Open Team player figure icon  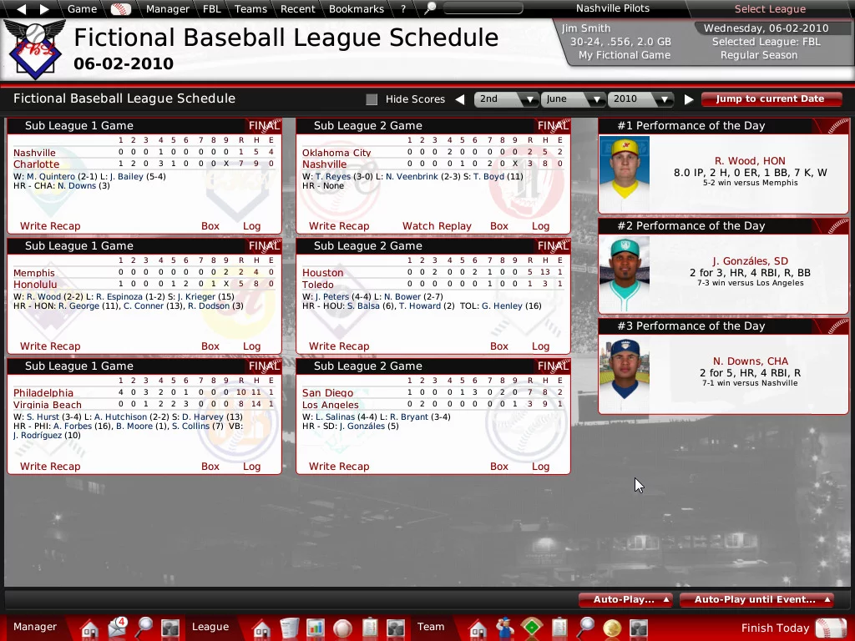point(505,628)
